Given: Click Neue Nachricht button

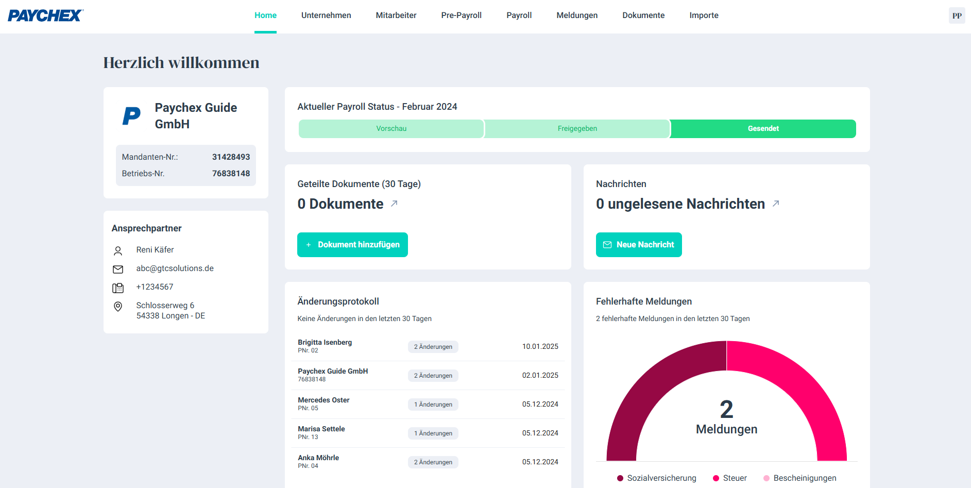Looking at the screenshot, I should 639,245.
